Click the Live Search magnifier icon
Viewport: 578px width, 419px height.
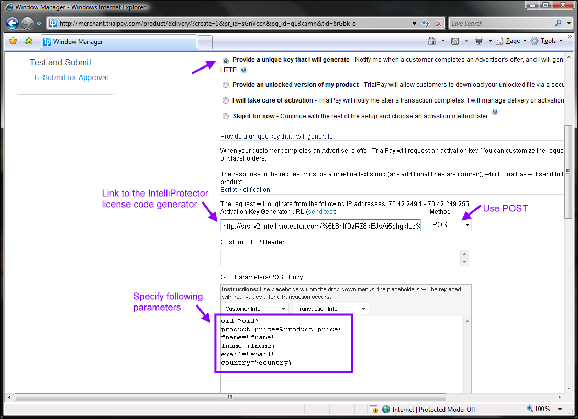coord(559,23)
